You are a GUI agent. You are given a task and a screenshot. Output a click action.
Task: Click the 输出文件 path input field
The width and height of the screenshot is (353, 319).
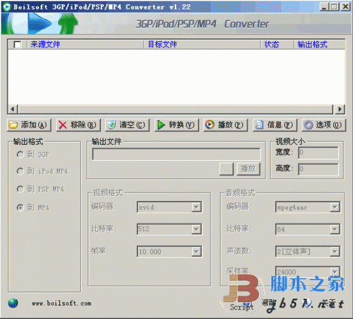pos(176,154)
